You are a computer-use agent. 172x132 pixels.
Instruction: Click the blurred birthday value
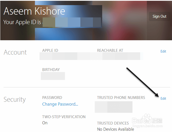[53, 76]
